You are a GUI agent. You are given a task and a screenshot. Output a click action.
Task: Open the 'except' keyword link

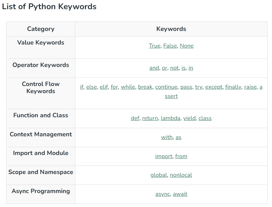(214, 87)
